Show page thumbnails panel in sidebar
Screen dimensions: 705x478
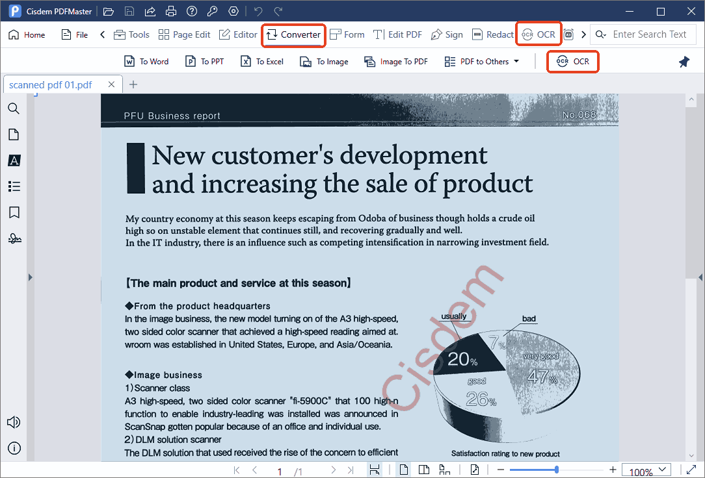tap(14, 134)
